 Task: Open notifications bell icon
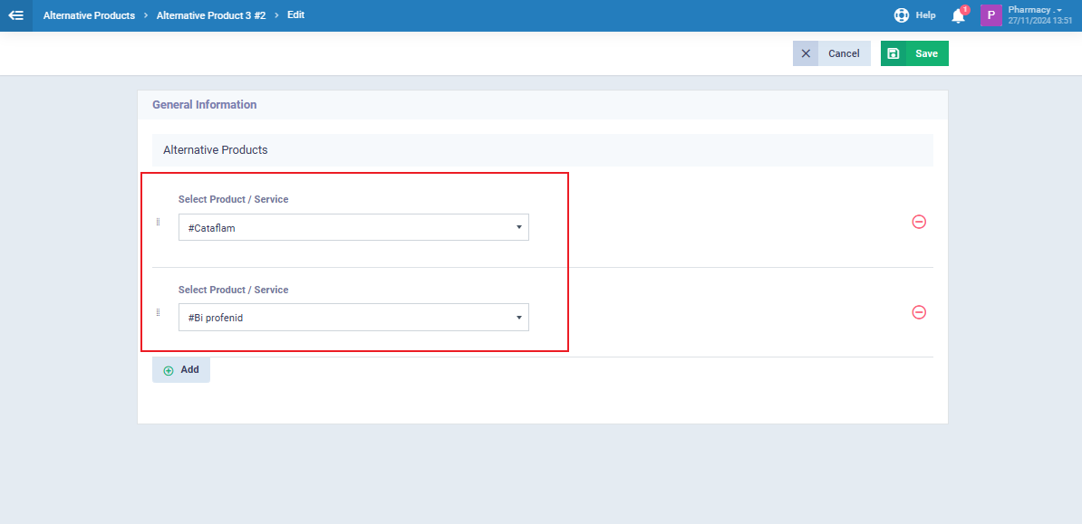959,16
